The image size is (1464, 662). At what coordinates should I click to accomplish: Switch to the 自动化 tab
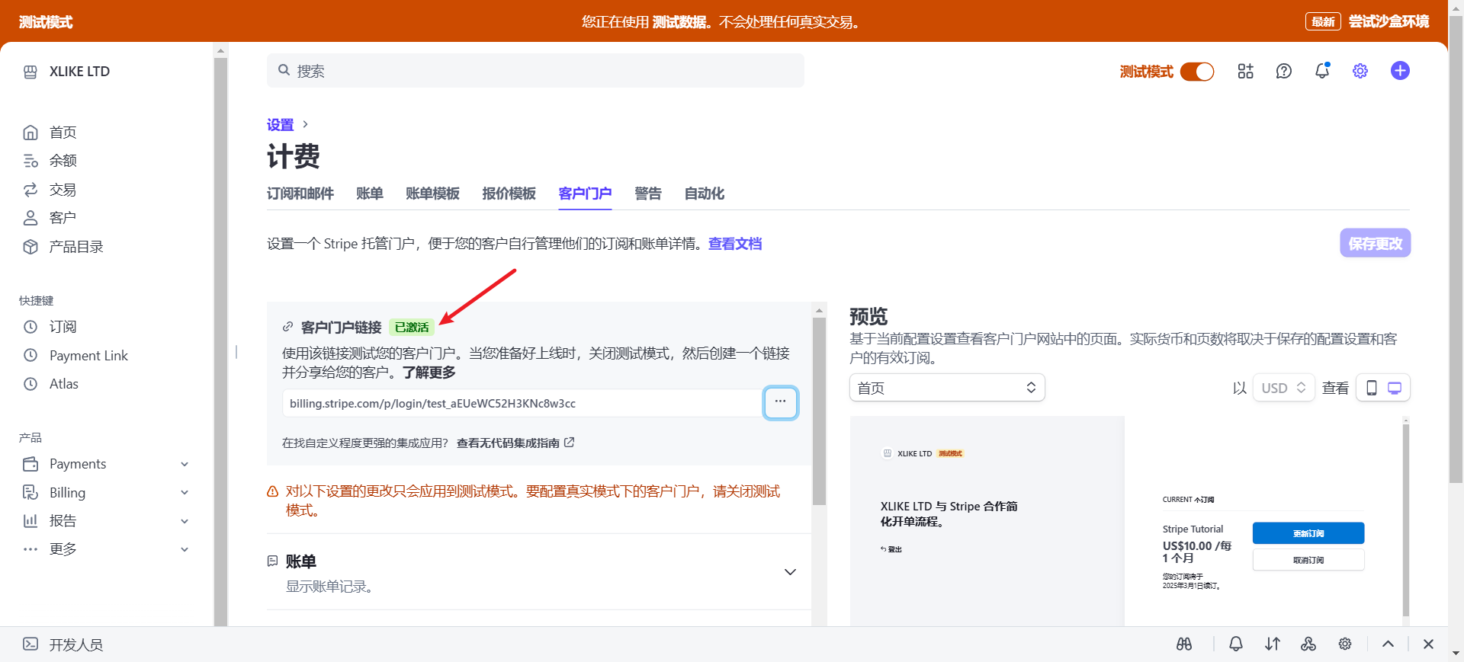[x=704, y=193]
